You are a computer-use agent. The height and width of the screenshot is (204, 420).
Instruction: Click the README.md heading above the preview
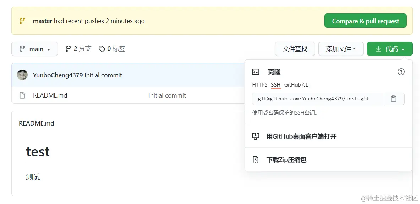click(x=37, y=123)
